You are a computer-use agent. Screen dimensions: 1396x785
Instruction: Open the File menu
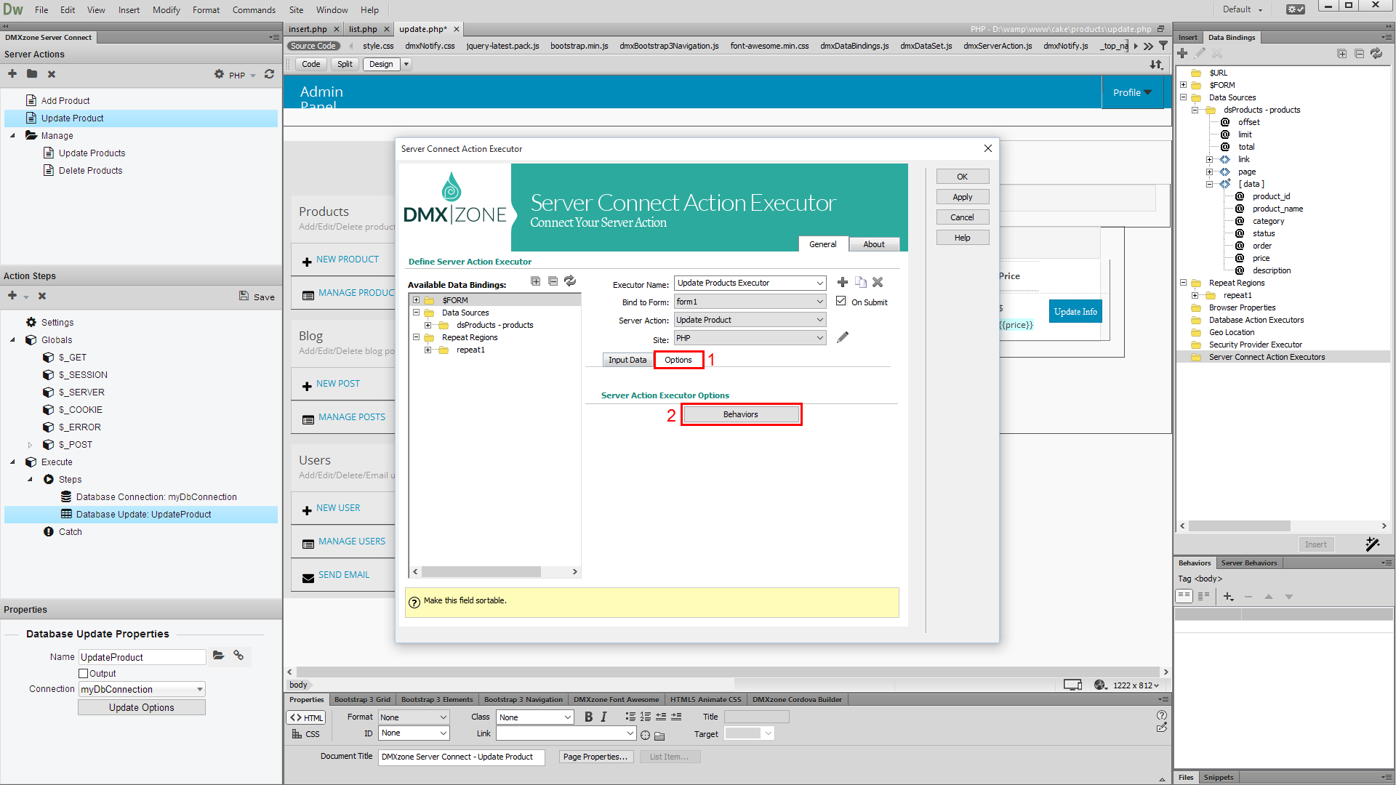(41, 10)
